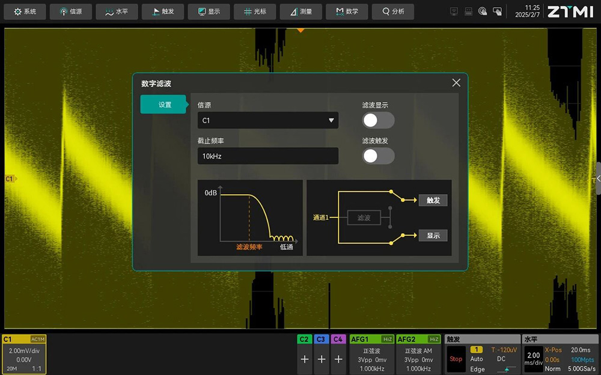Click the 截止频率 10kHz input field
This screenshot has height=375, width=601.
click(267, 156)
